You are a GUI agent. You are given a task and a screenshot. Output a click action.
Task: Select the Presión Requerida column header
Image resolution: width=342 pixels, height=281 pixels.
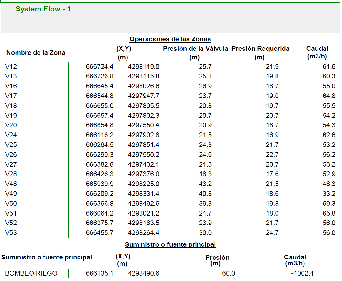pyautogui.click(x=260, y=49)
